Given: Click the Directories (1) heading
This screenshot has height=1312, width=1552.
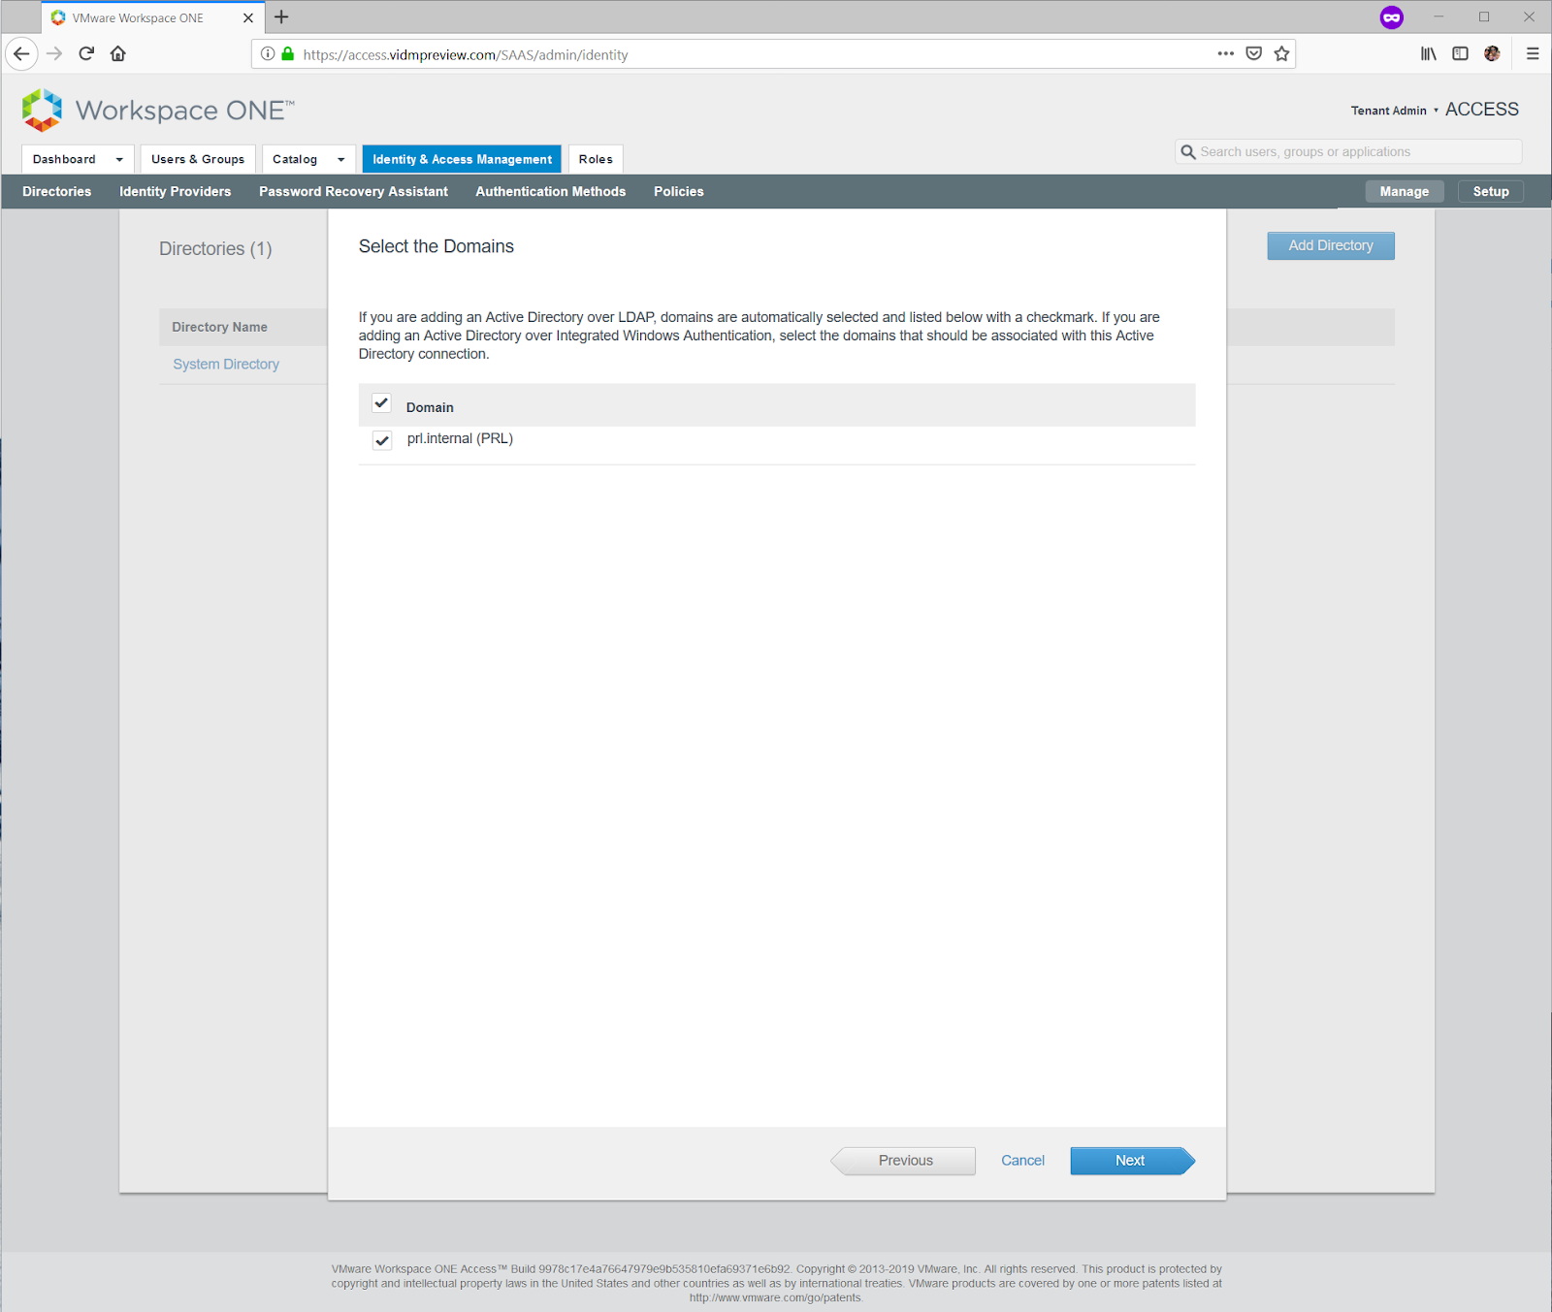Looking at the screenshot, I should (x=215, y=249).
